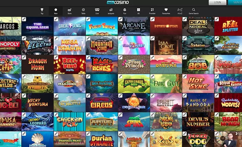This screenshot has width=242, height=147.
Task: Open the Slots category icon
Action: 69,10
